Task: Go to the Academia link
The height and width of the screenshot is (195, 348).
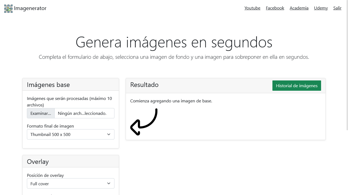Action: (x=299, y=8)
